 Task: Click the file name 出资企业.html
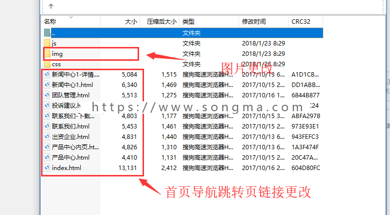click(x=71, y=137)
